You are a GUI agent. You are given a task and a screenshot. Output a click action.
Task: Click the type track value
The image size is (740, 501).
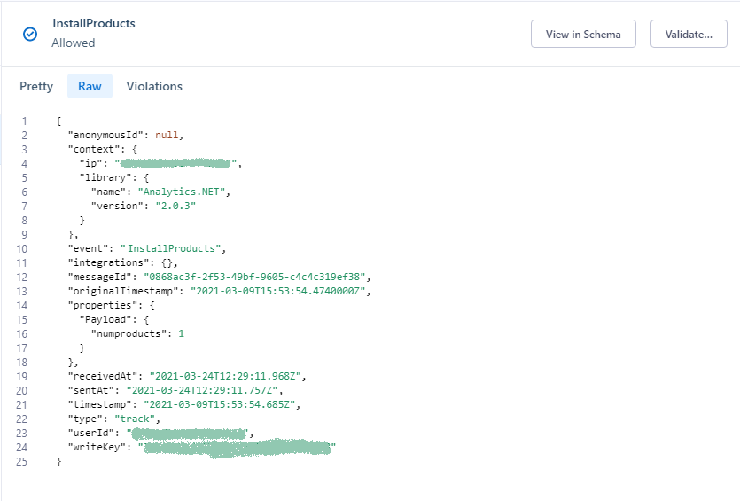click(135, 419)
